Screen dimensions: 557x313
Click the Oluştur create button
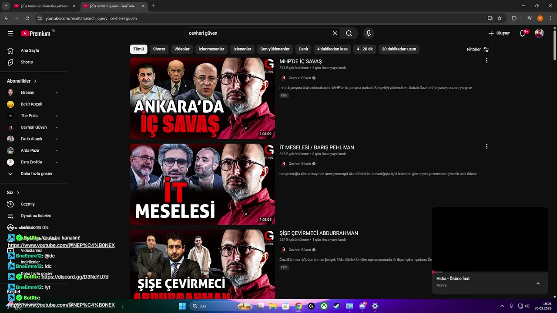point(499,33)
